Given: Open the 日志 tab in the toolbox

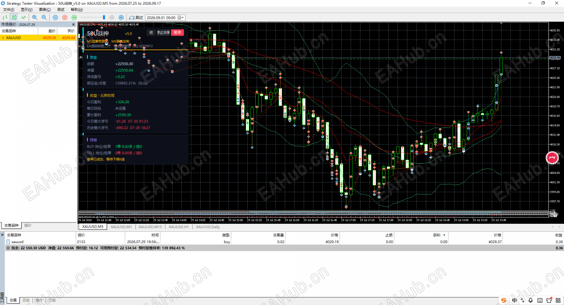Looking at the screenshot, I should pyautogui.click(x=51, y=300).
